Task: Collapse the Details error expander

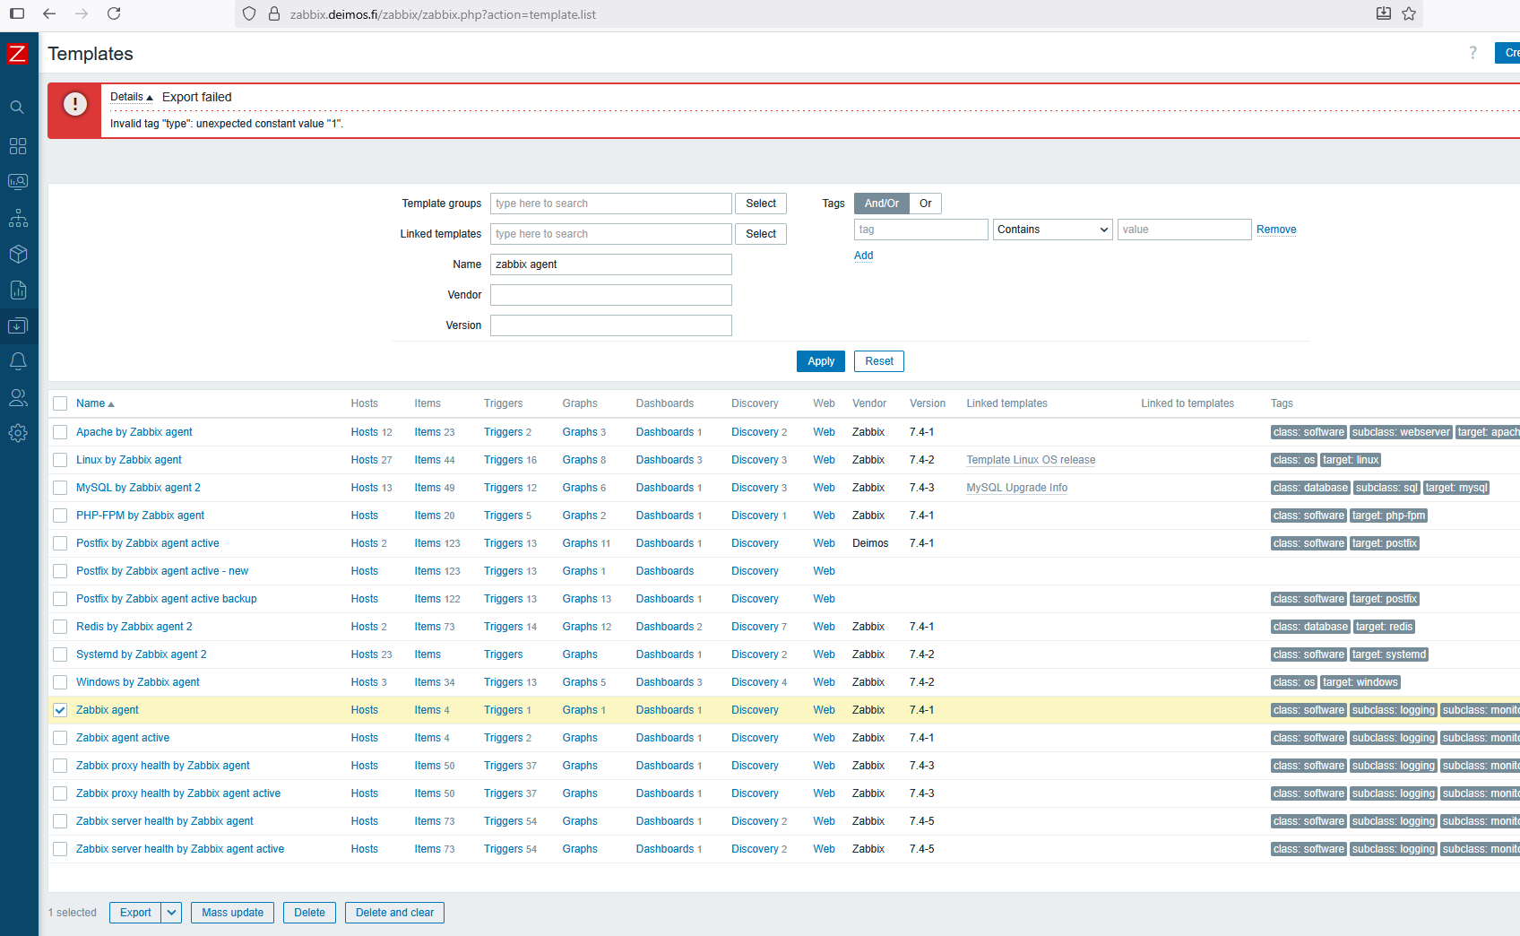Action: click(x=131, y=97)
